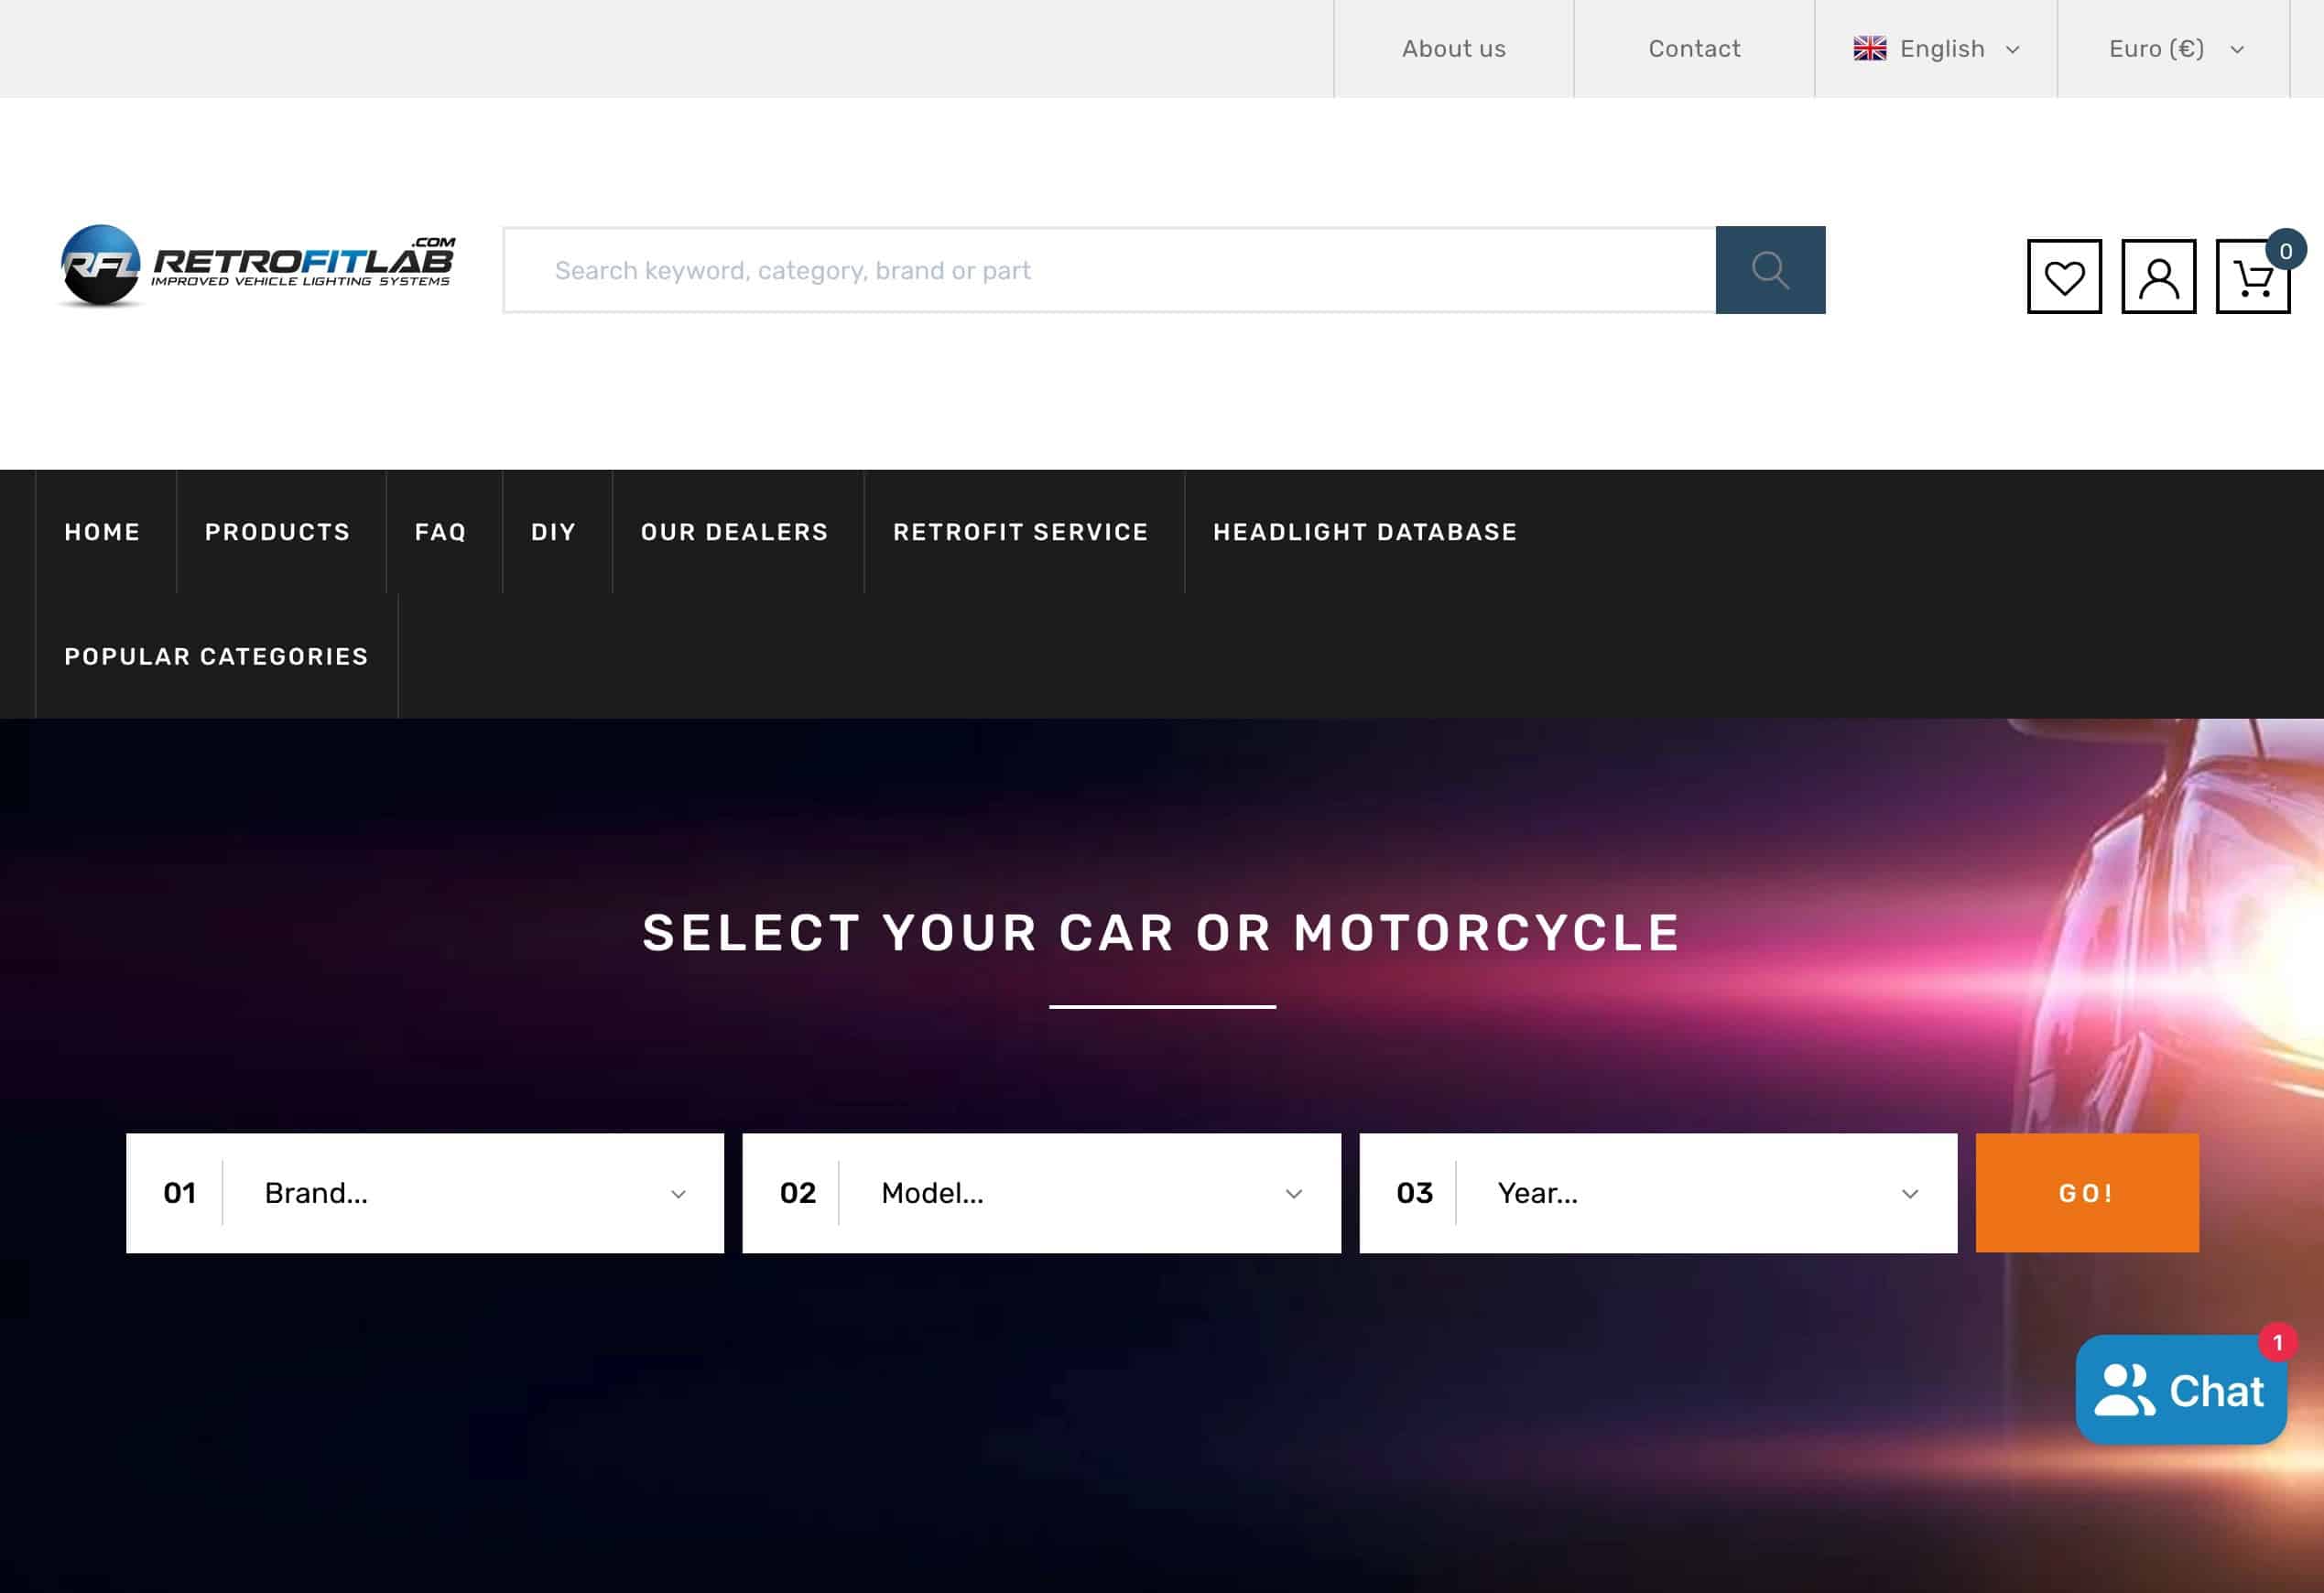Viewport: 2324px width, 1593px height.
Task: Open the Products menu
Action: click(278, 532)
